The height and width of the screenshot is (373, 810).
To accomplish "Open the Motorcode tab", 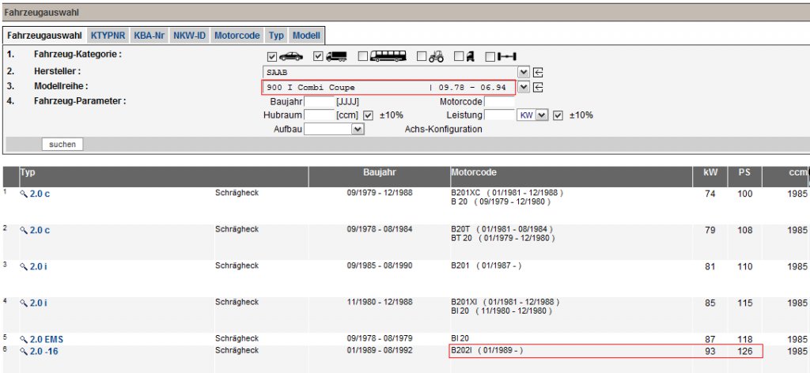I will [237, 36].
